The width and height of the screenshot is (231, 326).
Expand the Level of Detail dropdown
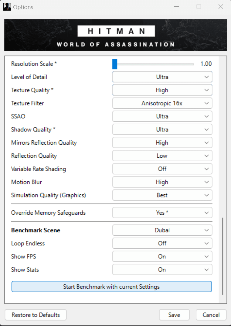click(x=162, y=77)
